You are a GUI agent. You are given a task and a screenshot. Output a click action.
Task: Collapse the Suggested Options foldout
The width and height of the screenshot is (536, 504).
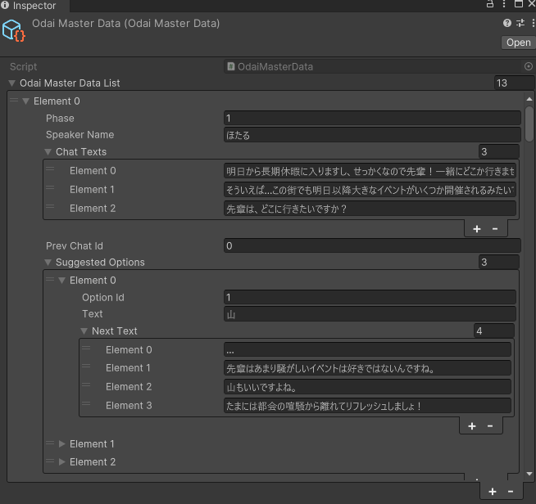coord(48,262)
